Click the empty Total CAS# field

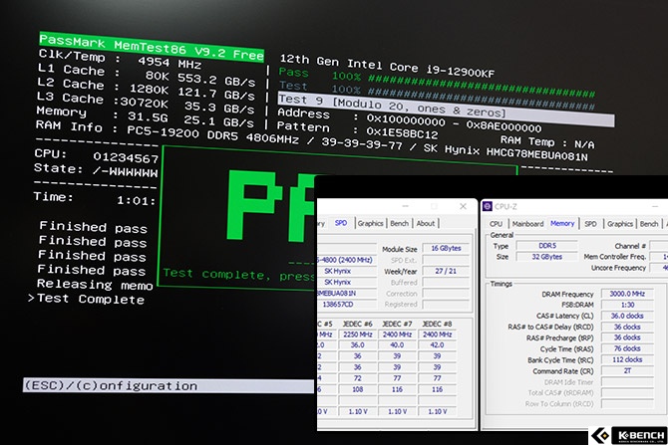(x=627, y=392)
